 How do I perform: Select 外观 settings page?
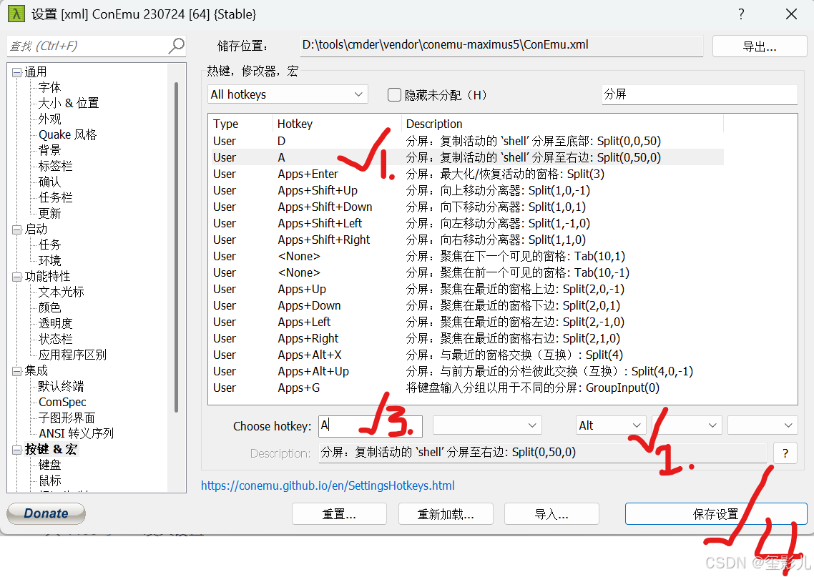coord(50,119)
